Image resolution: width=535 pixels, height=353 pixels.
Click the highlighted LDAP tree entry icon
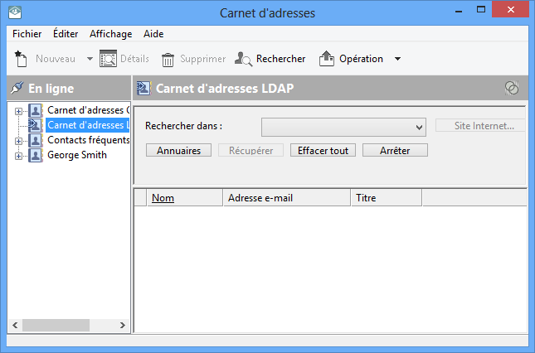36,125
